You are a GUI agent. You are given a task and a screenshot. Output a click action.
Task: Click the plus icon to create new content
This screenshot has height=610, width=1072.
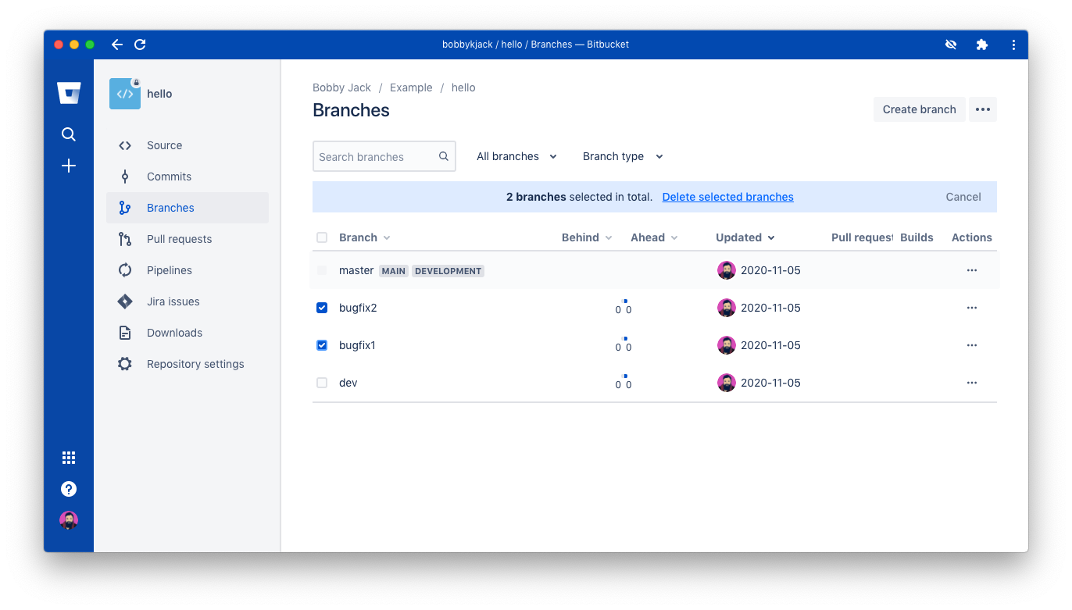click(x=69, y=166)
